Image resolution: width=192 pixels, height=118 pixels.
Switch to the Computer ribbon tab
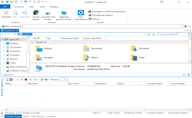19,7
